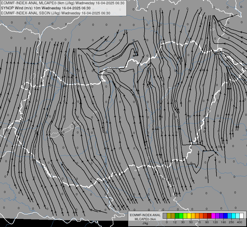This screenshot has width=247, height=227.
Task: Click the gray swatch below zero in legend
Action: (x=165, y=216)
